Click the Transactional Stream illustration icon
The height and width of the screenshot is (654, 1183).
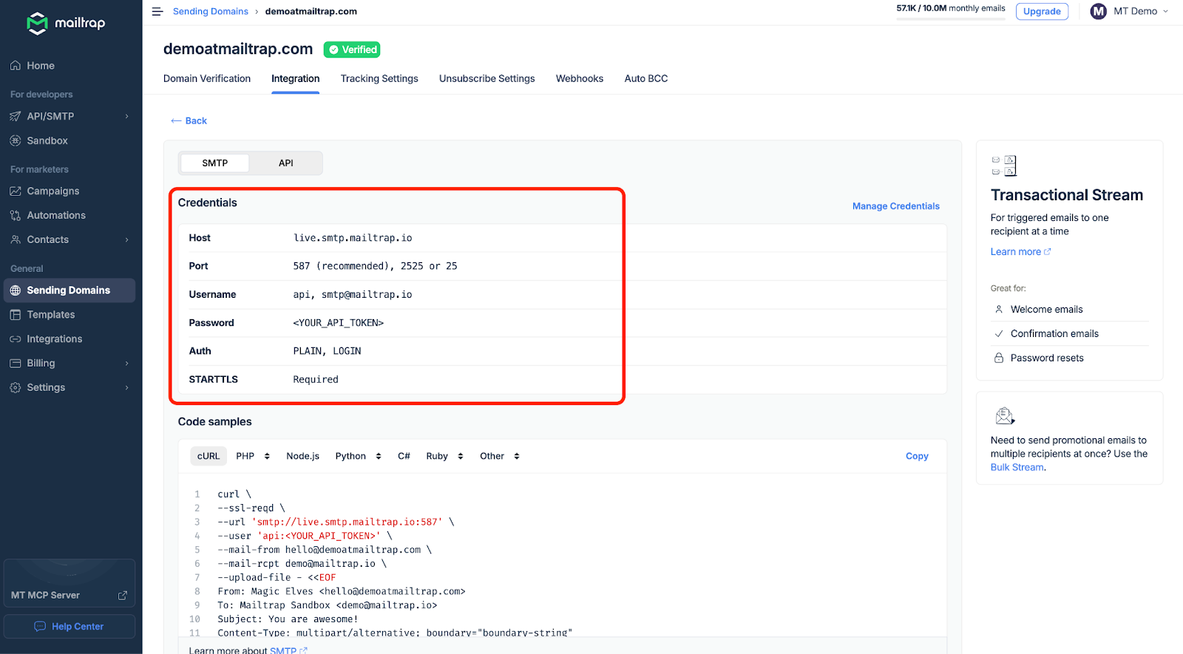click(1004, 166)
